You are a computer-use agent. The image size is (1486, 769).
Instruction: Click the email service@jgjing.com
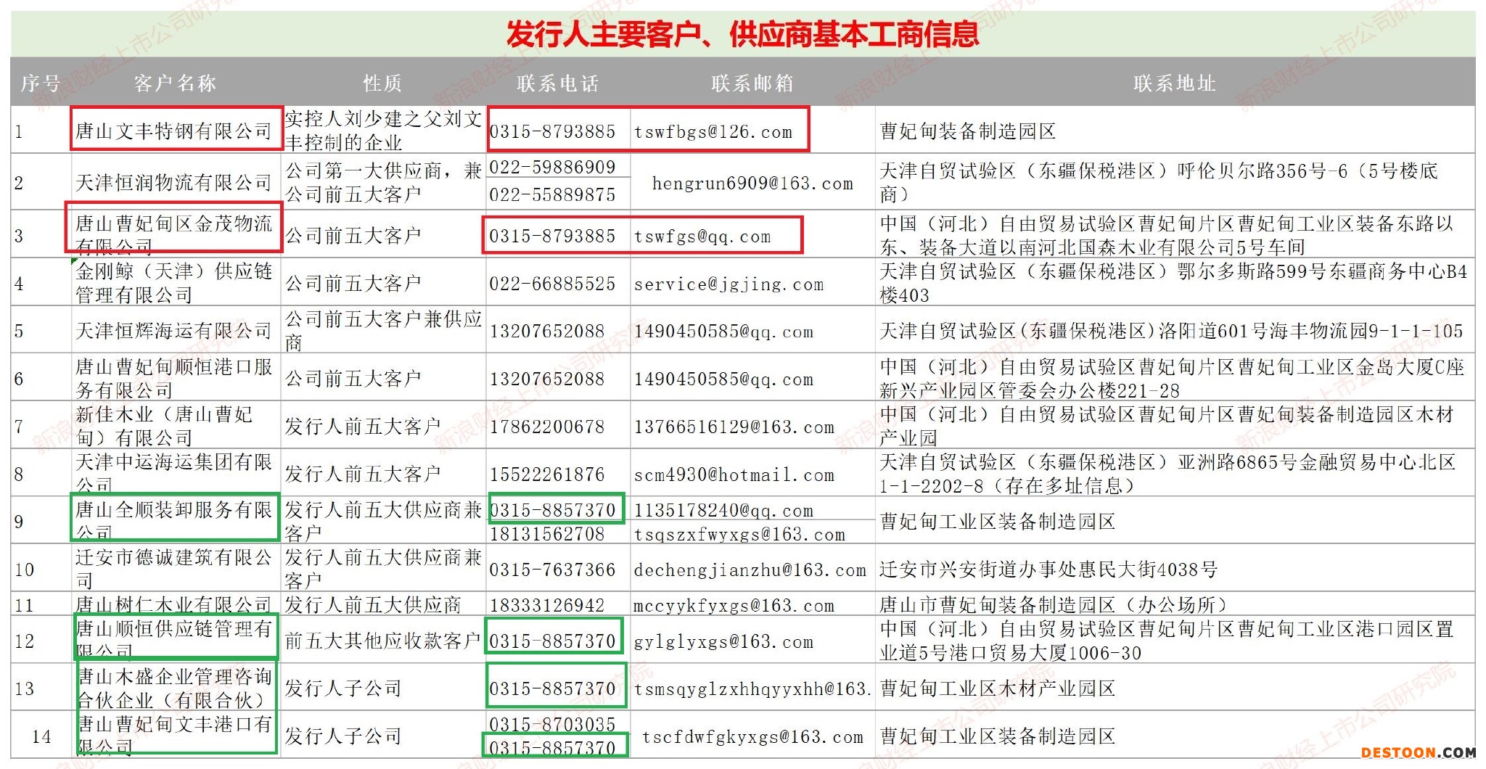(x=728, y=284)
